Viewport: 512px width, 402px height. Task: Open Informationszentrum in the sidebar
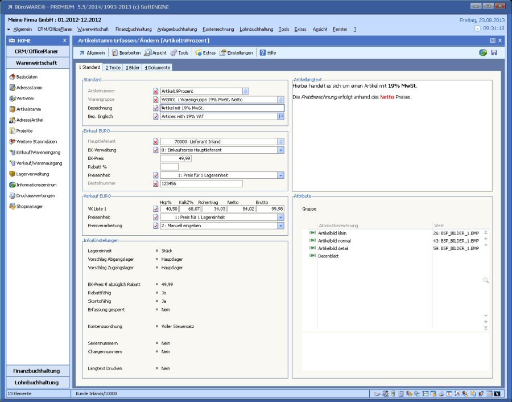click(x=33, y=184)
